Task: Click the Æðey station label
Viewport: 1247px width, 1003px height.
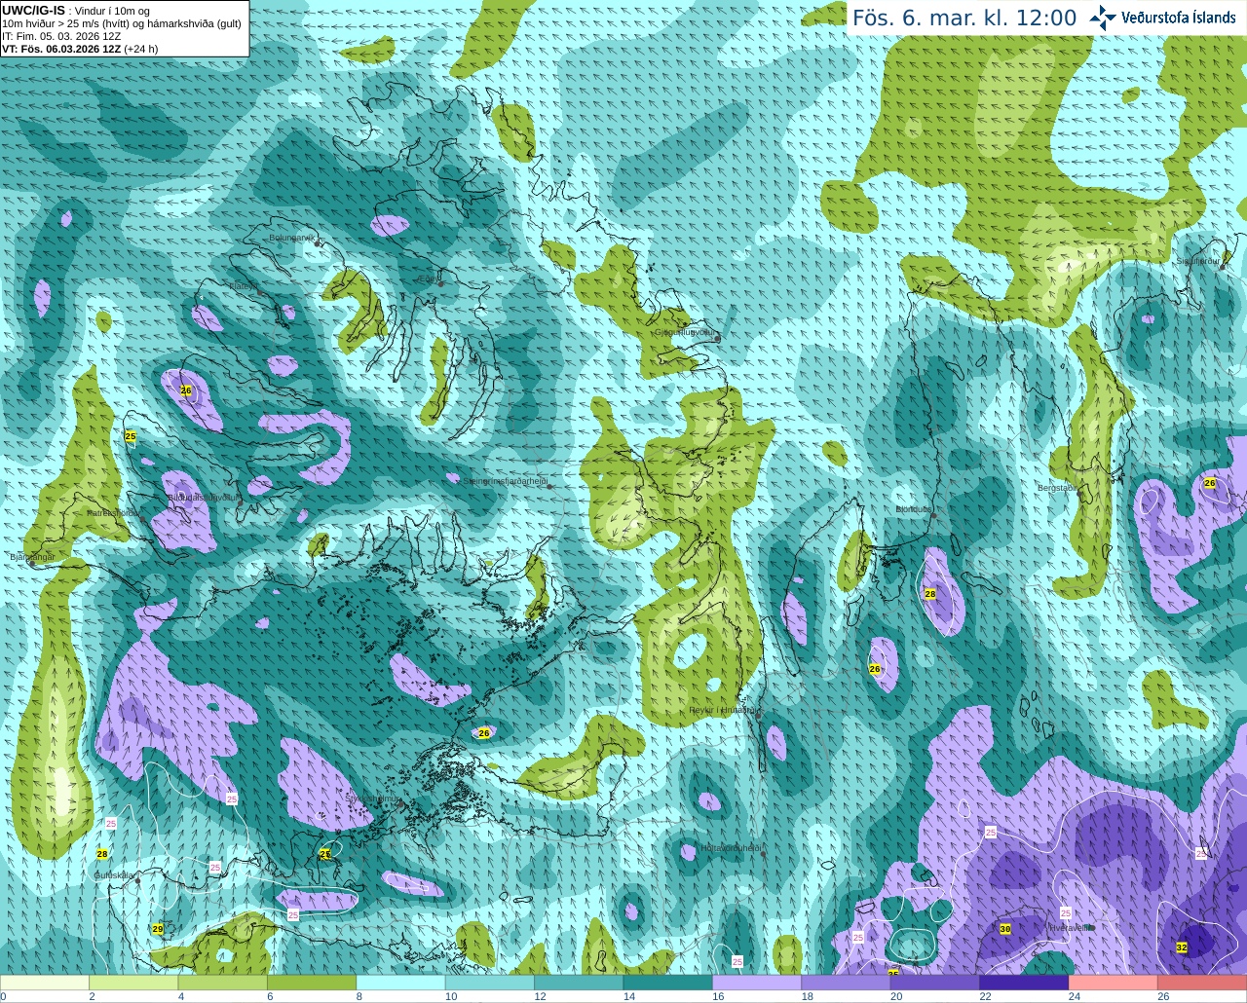Action: point(429,279)
